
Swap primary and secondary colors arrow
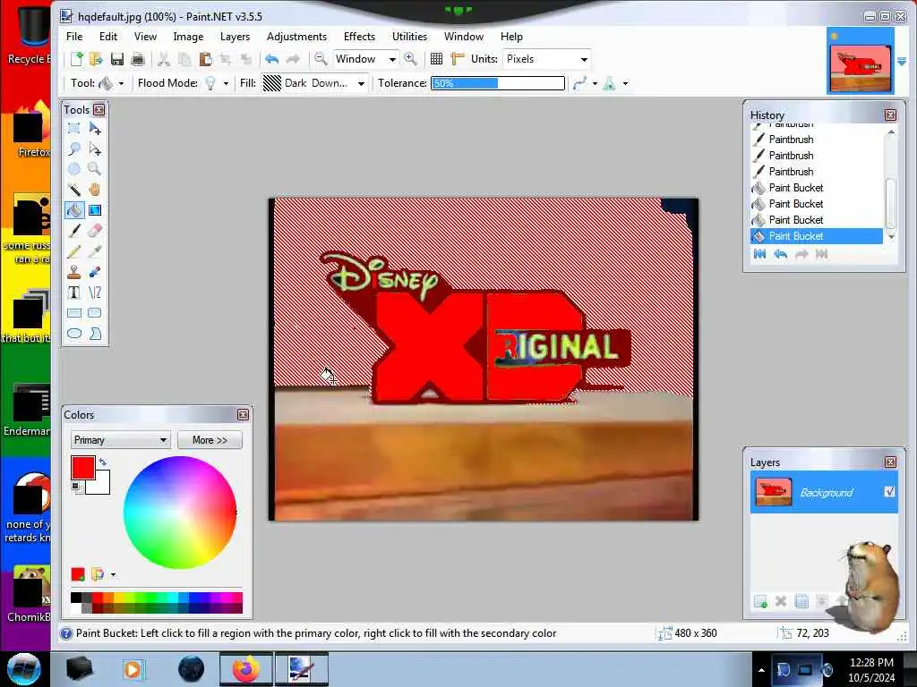[103, 462]
